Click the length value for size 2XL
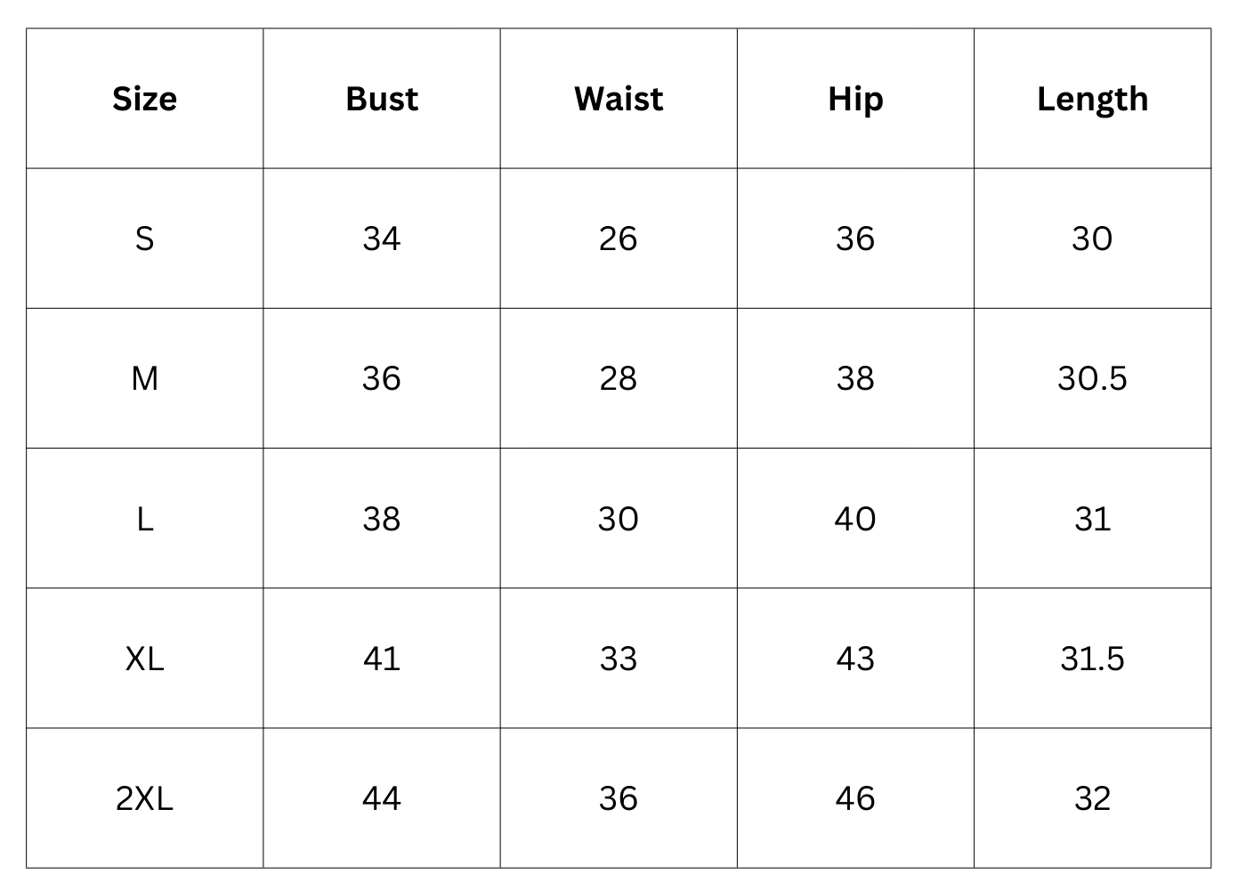Screen dimensions: 1246x890 [1092, 798]
